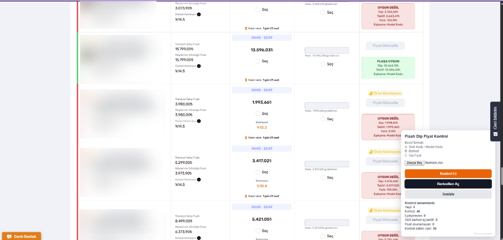Click the Geri bildirim side tab icon
The image size is (503, 240).
tap(495, 134)
